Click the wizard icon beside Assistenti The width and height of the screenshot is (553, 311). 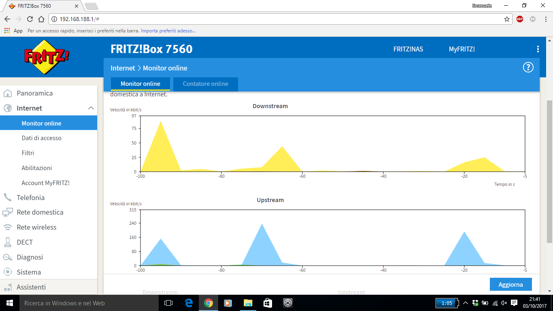point(7,287)
